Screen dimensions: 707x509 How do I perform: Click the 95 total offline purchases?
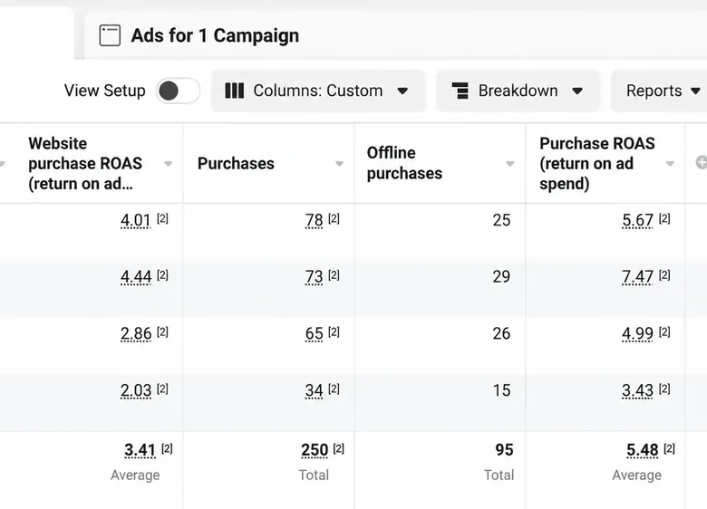pos(504,450)
